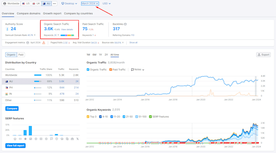Open the USD currency dropdown
This screenshot has height=153, width=276.
106,4
